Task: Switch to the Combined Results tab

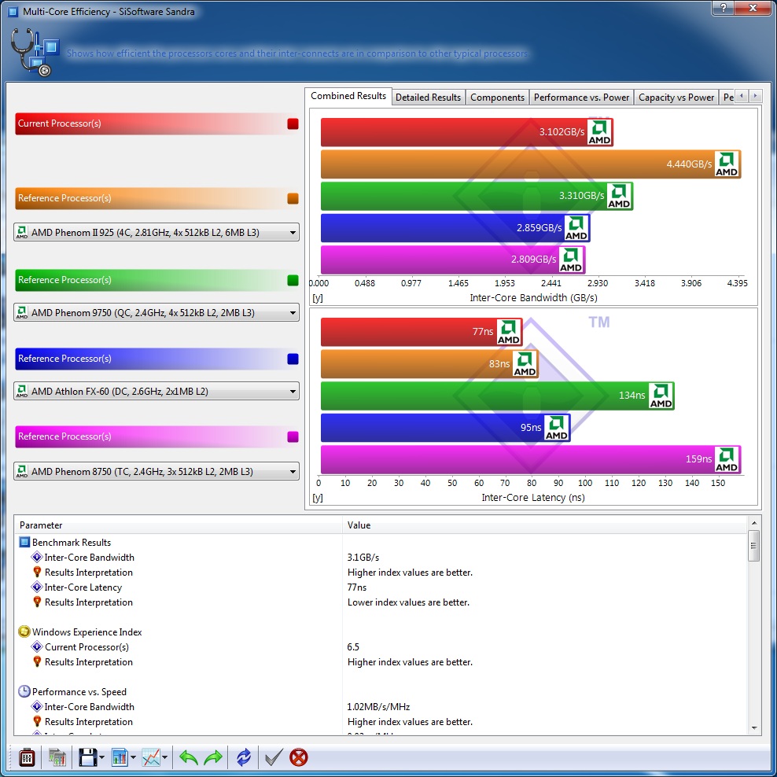Action: [x=348, y=96]
